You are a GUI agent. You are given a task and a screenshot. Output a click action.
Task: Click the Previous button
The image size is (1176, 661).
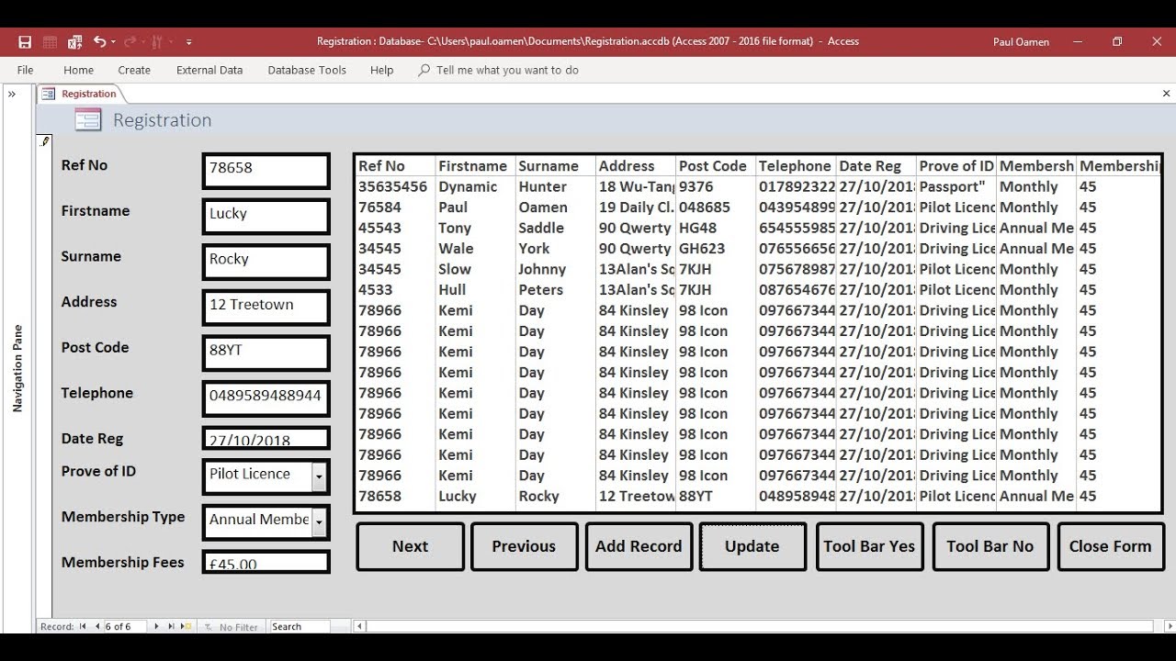[524, 546]
